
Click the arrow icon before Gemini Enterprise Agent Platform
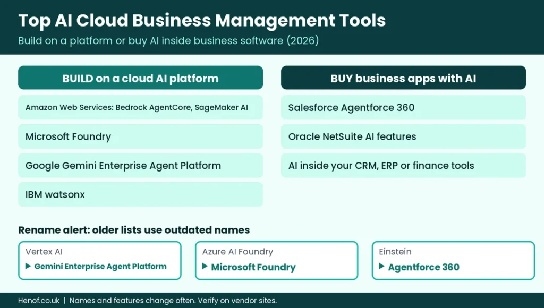(28, 266)
